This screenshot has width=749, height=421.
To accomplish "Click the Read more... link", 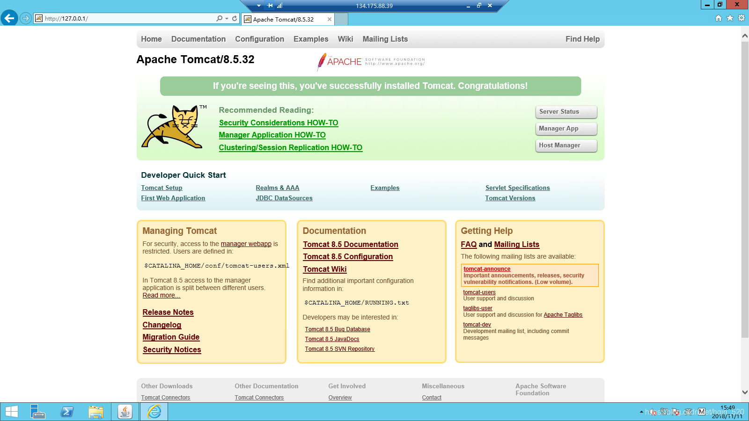I will coord(161,295).
